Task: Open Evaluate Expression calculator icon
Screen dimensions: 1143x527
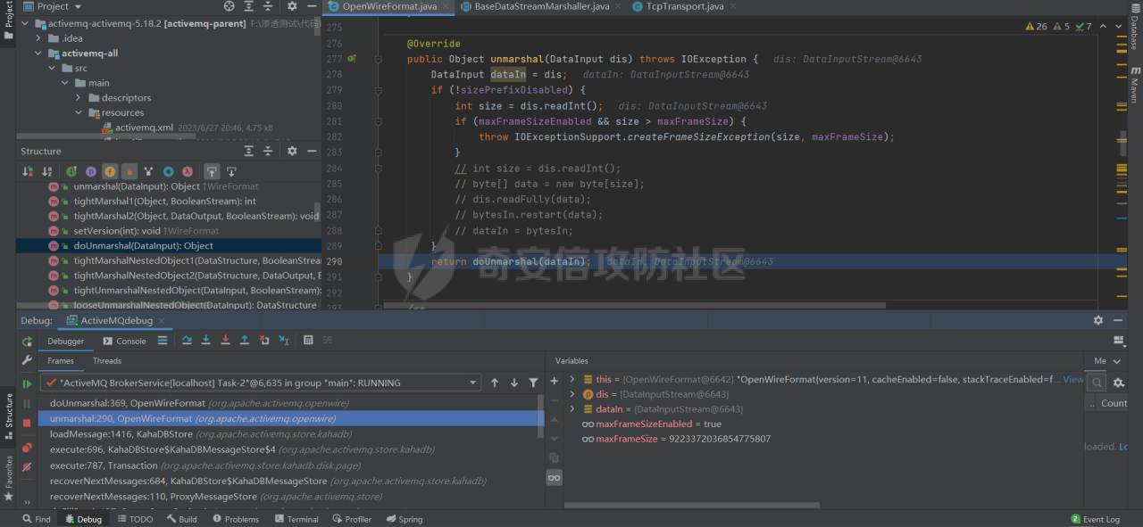Action: coord(308,340)
